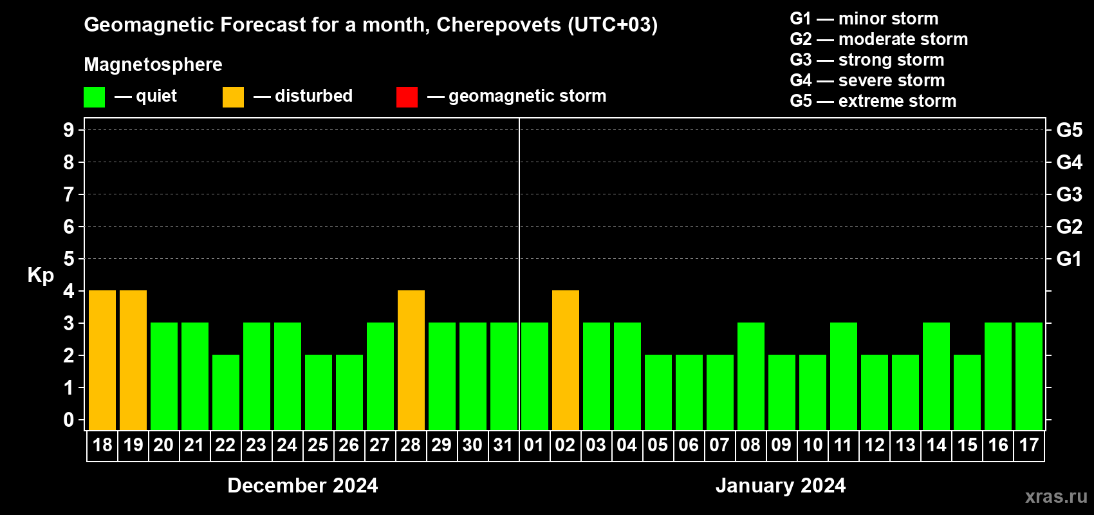
Task: Open the xras.ru watermark link
Action: coord(1056,496)
